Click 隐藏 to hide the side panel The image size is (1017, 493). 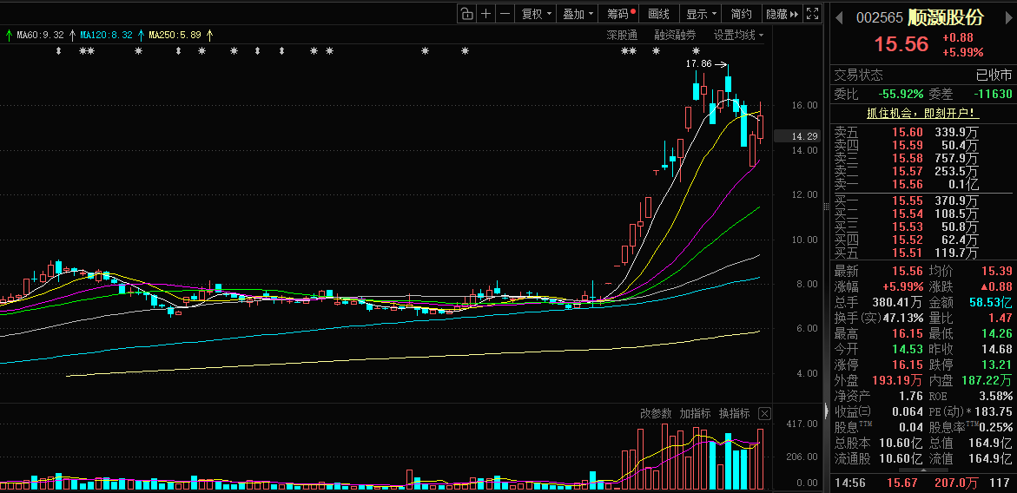point(783,14)
